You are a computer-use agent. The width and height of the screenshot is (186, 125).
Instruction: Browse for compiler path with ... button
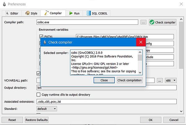pos(143,22)
